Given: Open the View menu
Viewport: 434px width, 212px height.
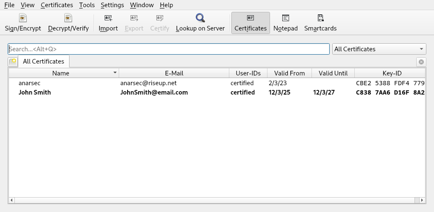Looking at the screenshot, I should coord(28,5).
